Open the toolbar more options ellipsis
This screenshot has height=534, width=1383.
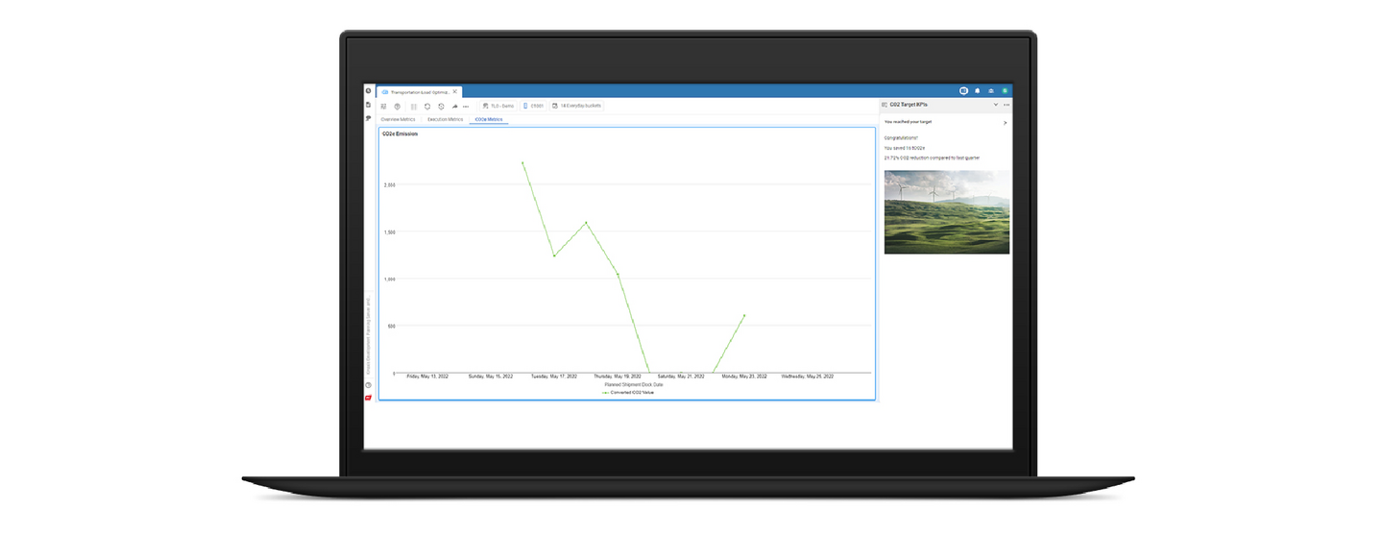(467, 107)
